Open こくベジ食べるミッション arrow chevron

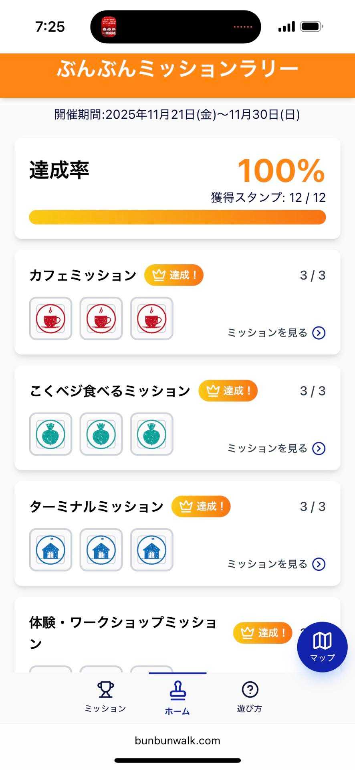coord(319,448)
